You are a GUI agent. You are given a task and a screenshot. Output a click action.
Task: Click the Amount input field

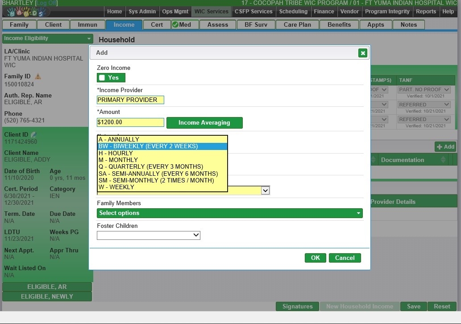(130, 122)
